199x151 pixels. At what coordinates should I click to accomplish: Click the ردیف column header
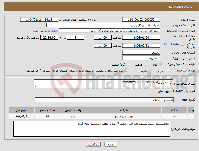(191, 110)
